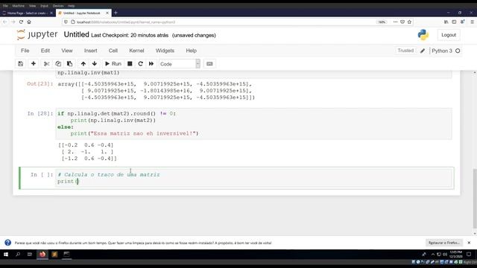Run the current cell
Image resolution: width=477 pixels, height=268 pixels.
click(x=113, y=64)
